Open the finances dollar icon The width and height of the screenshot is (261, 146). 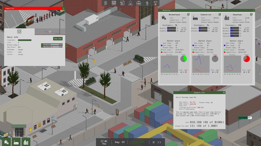106,3
